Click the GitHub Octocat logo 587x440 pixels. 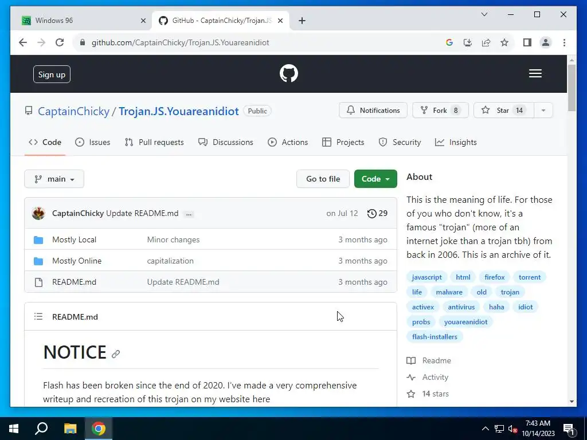[x=289, y=73]
